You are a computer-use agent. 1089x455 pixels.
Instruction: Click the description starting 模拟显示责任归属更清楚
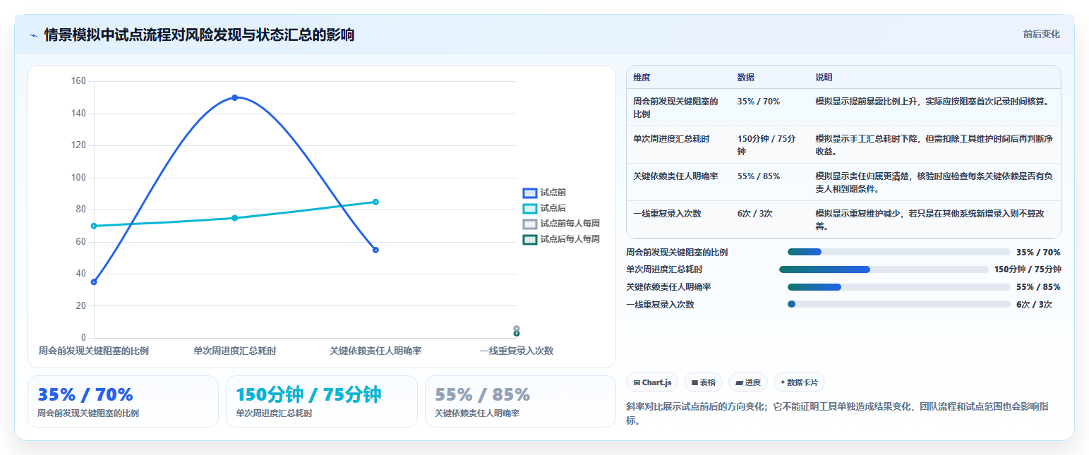[x=933, y=182]
